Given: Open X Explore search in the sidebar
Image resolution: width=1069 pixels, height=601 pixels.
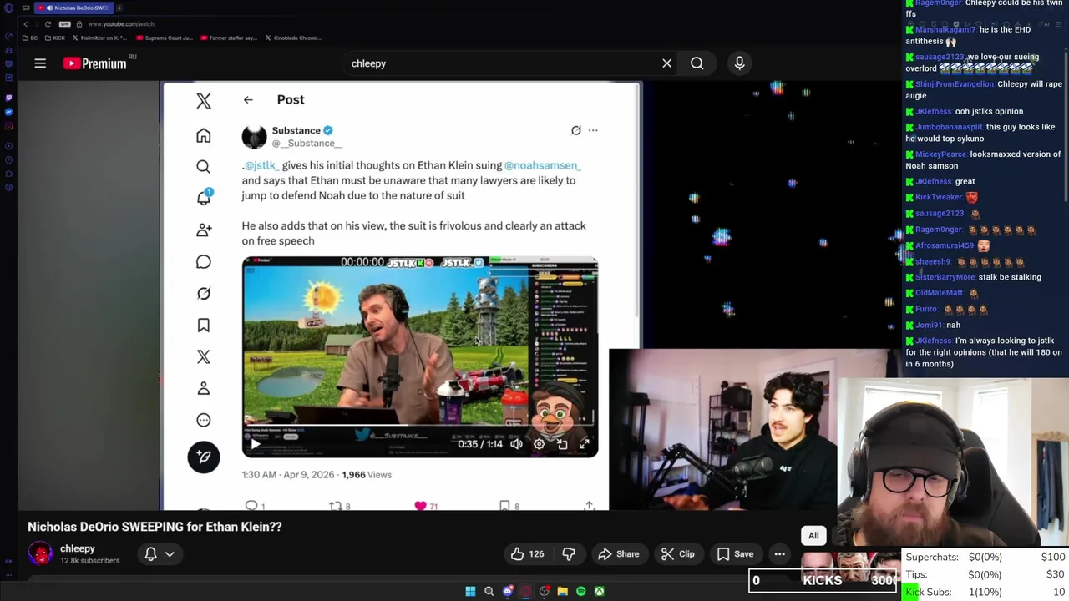Looking at the screenshot, I should tap(203, 167).
